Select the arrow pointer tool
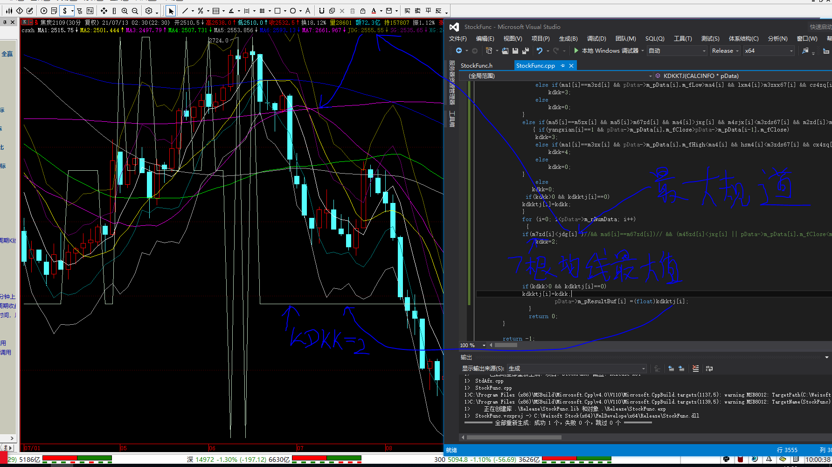832x467 pixels. [171, 11]
